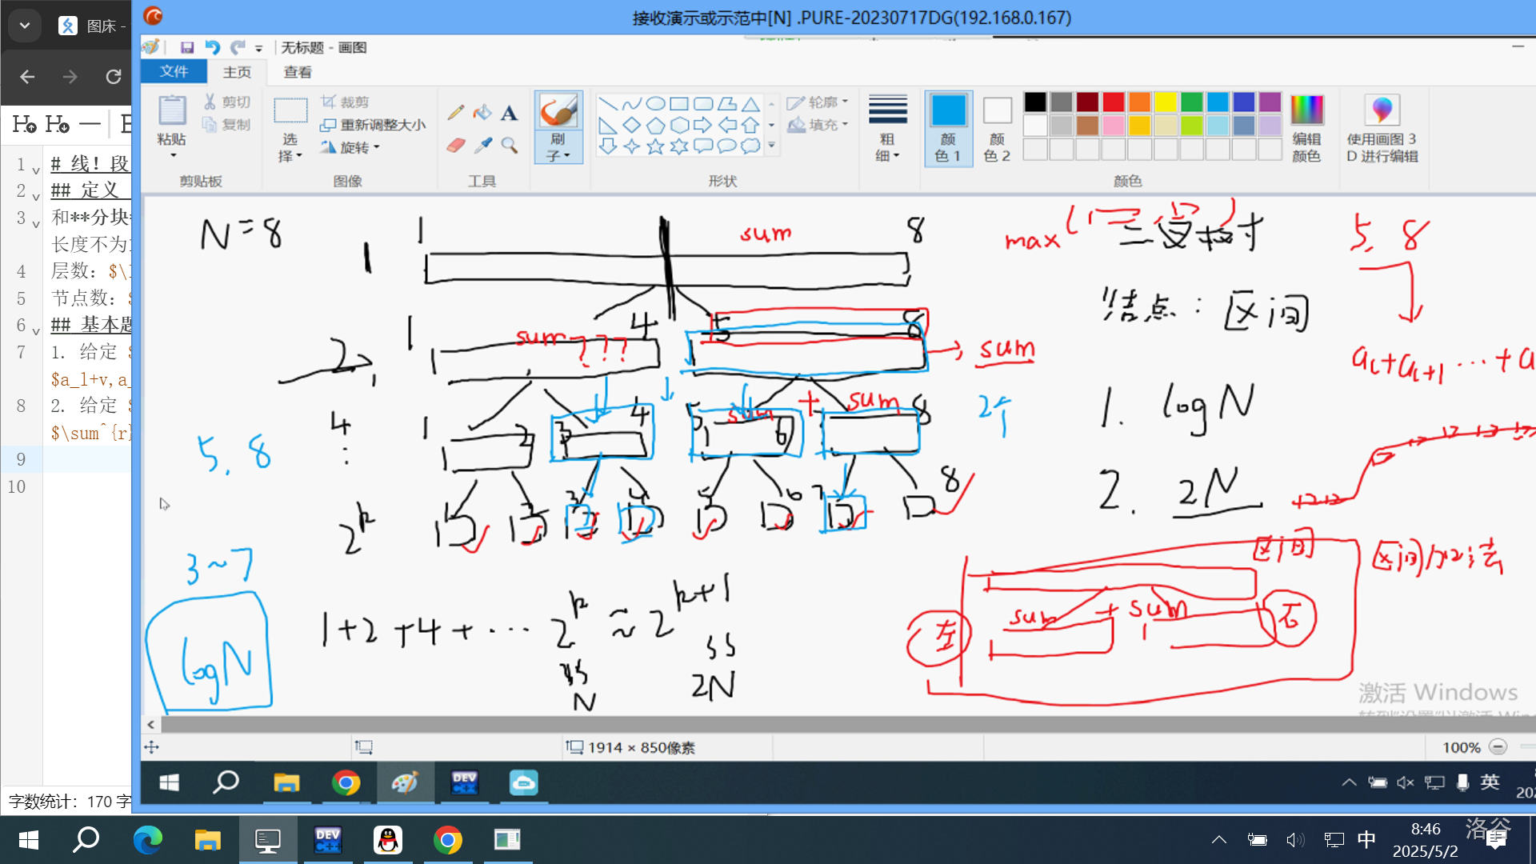Image resolution: width=1536 pixels, height=864 pixels.
Task: Open the 文件 File menu tab
Action: pyautogui.click(x=174, y=72)
